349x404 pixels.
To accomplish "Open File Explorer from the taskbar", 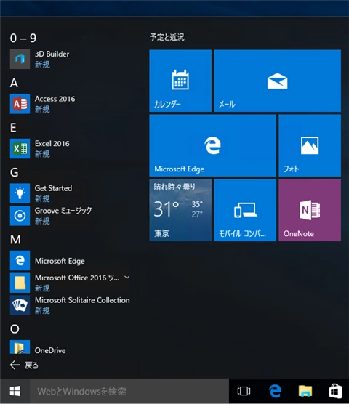I will click(305, 391).
